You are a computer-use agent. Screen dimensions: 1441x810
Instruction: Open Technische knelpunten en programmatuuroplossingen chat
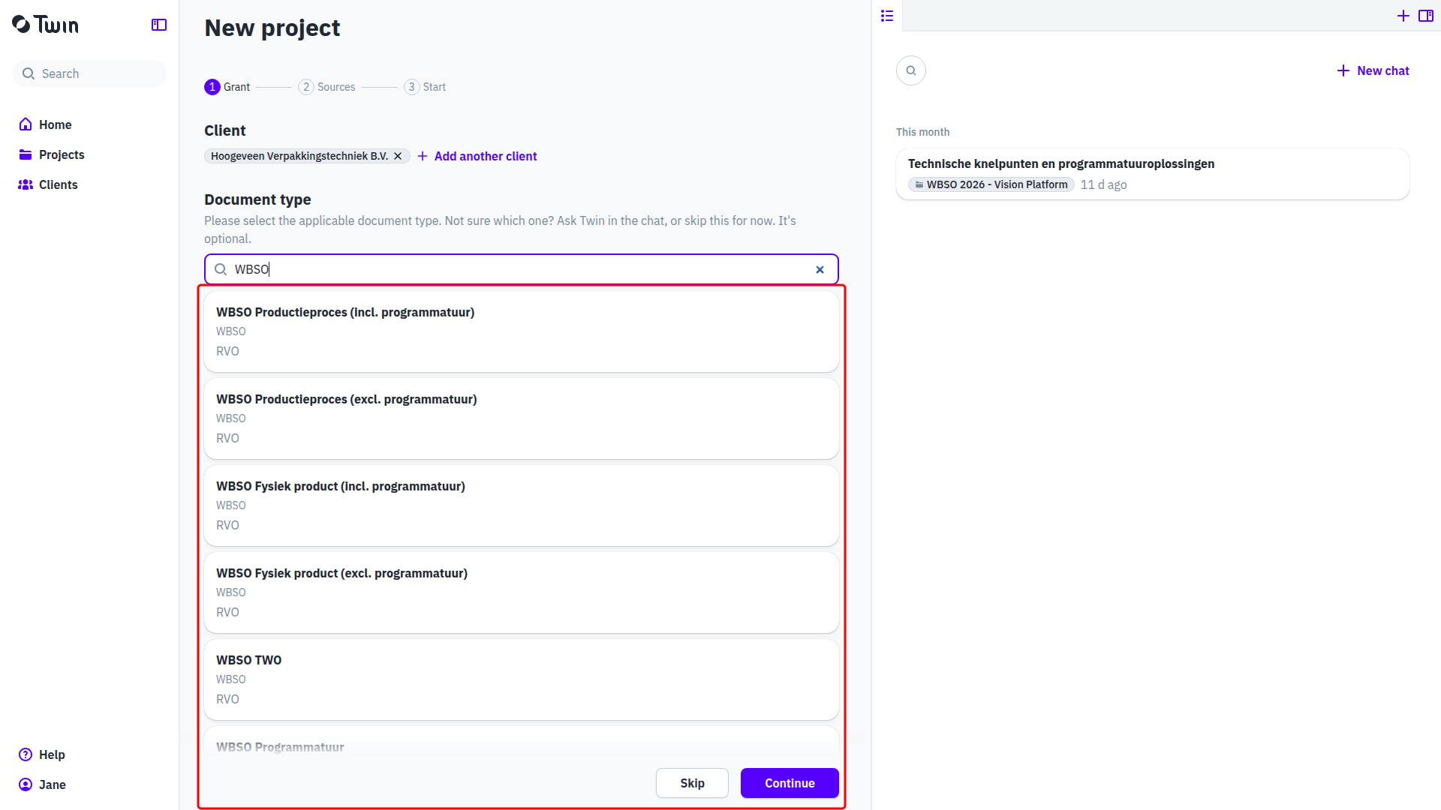1152,174
